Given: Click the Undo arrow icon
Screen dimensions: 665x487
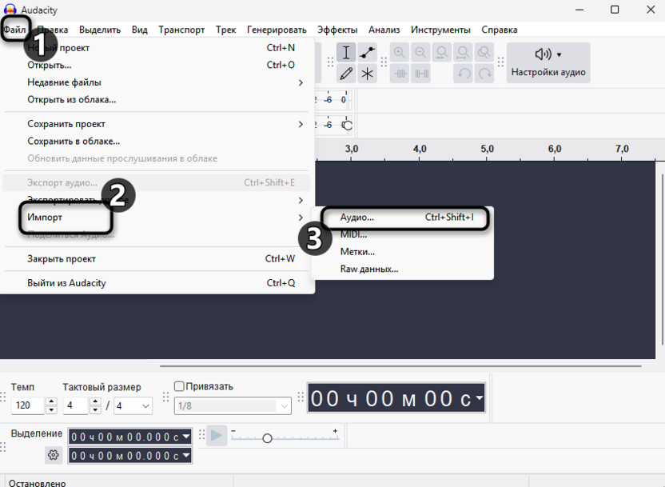Looking at the screenshot, I should coord(463,74).
